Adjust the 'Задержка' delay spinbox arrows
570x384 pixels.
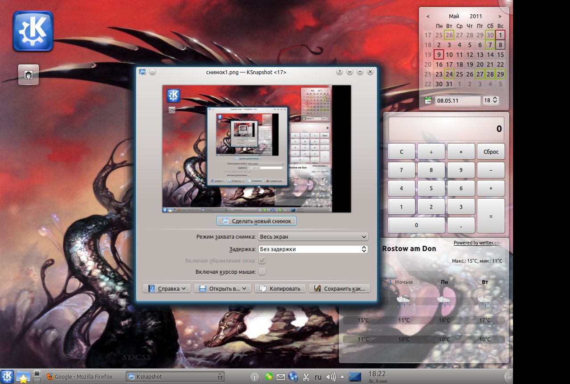pos(364,249)
